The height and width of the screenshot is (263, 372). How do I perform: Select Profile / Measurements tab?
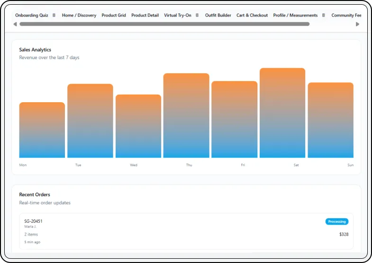coord(295,15)
